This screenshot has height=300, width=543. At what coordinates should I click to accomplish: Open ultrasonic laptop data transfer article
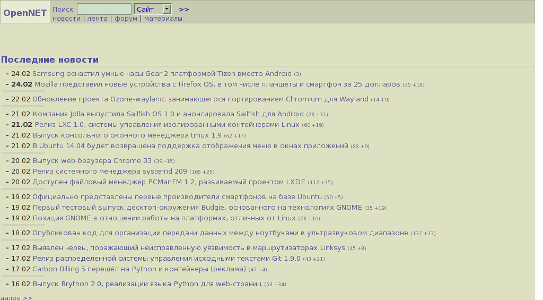(x=220, y=233)
